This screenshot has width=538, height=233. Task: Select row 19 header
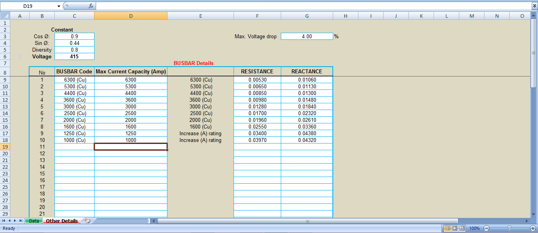(x=5, y=147)
